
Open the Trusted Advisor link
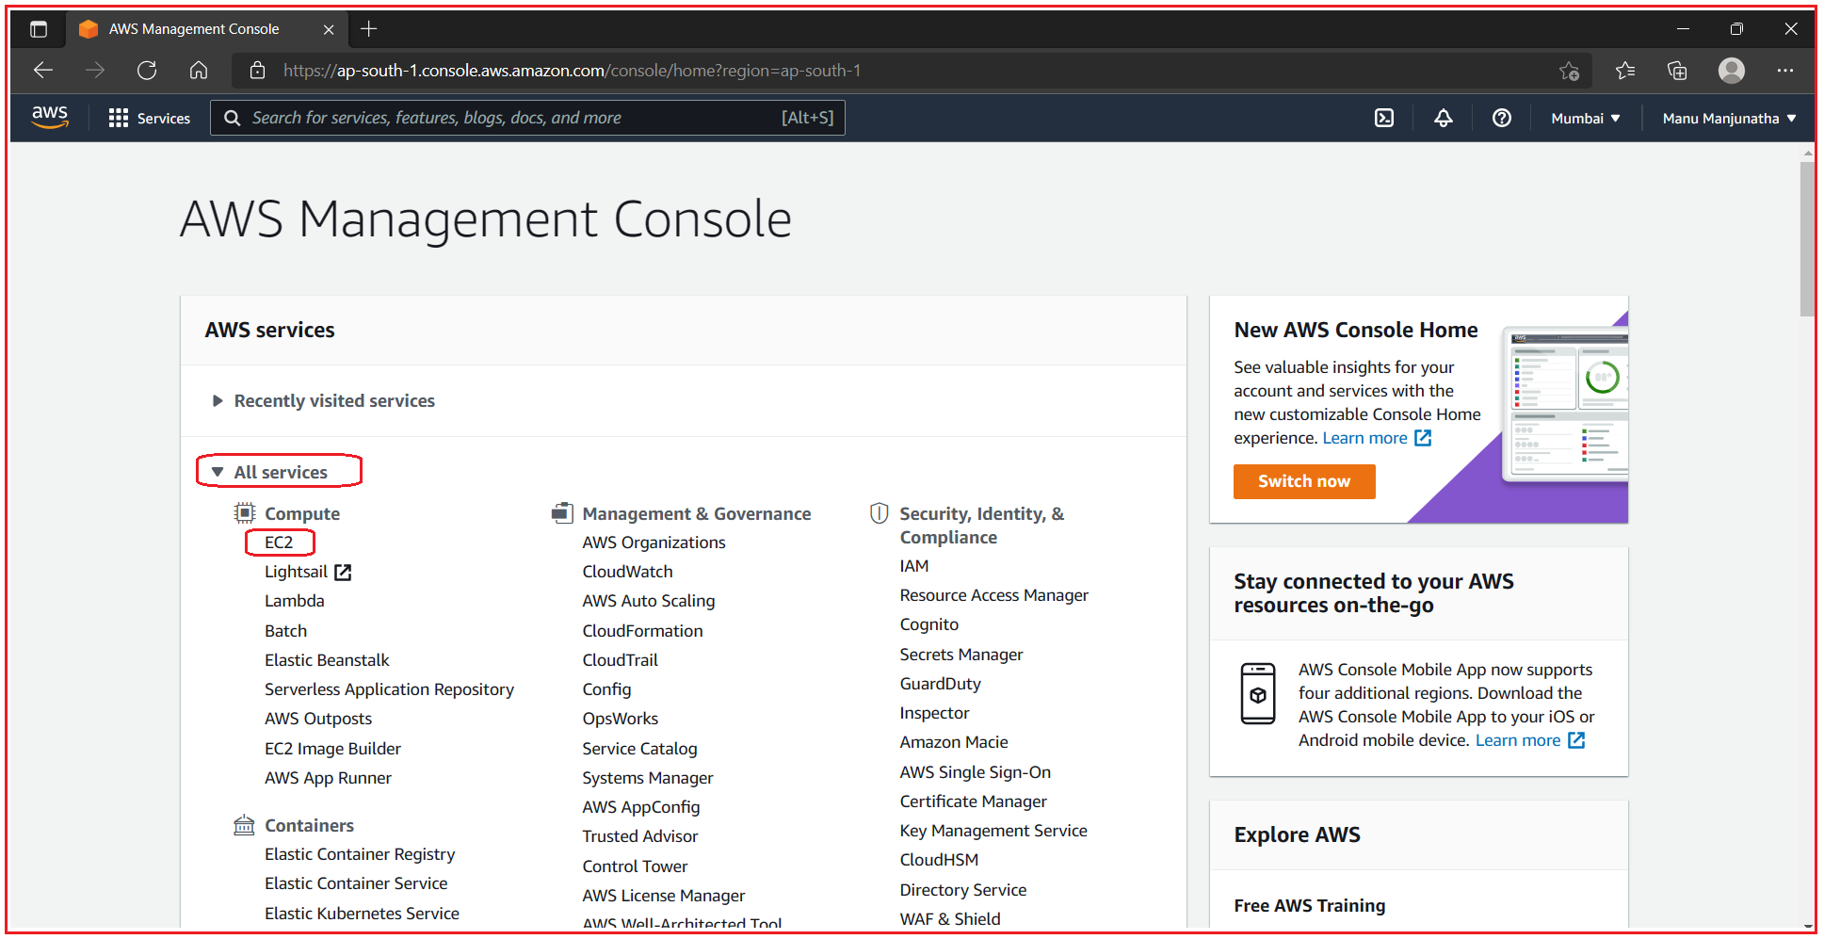point(639,836)
